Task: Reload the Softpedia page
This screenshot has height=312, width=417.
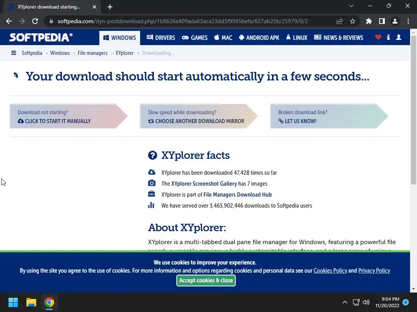Action: tap(35, 21)
